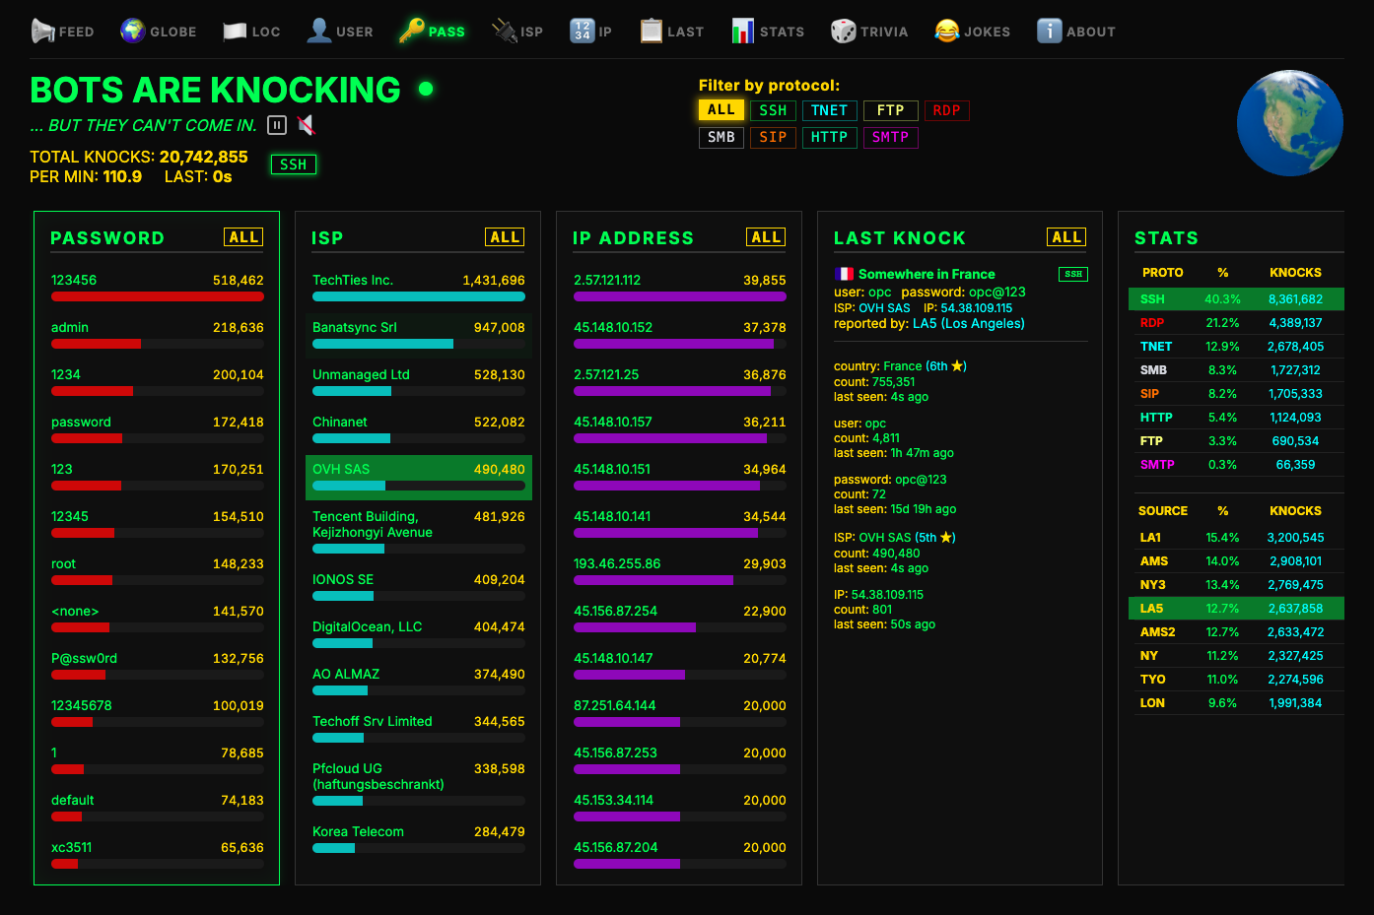
Task: Filter by TNET protocol
Action: point(829,110)
